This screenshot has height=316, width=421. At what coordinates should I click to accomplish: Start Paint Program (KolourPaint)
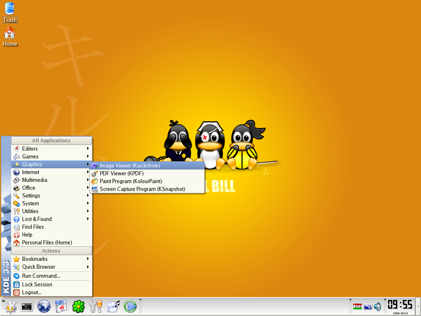(147, 181)
